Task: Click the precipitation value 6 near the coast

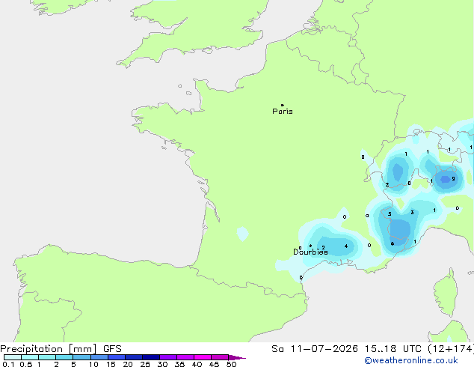Action: [x=393, y=243]
